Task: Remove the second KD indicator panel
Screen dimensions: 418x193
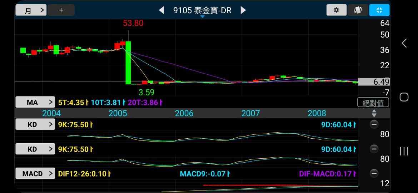Action: pyautogui.click(x=374, y=149)
